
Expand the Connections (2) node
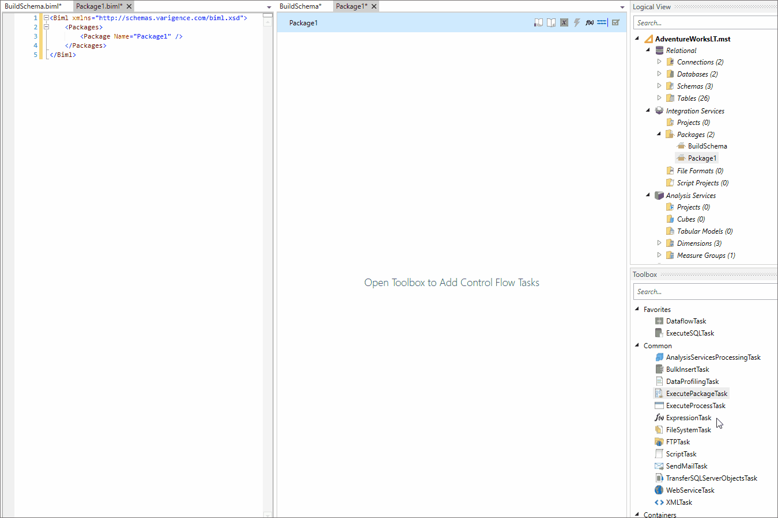659,62
